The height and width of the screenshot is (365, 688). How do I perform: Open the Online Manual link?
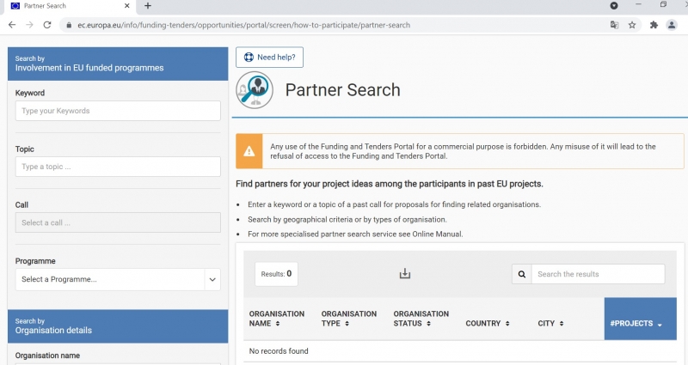click(x=437, y=234)
